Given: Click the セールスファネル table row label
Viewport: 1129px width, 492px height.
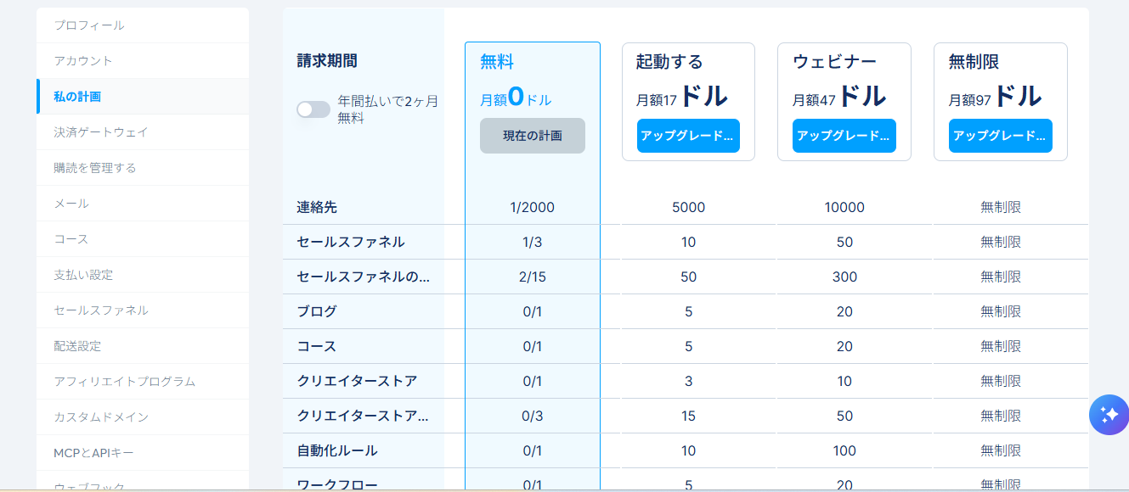Looking at the screenshot, I should click(x=351, y=242).
